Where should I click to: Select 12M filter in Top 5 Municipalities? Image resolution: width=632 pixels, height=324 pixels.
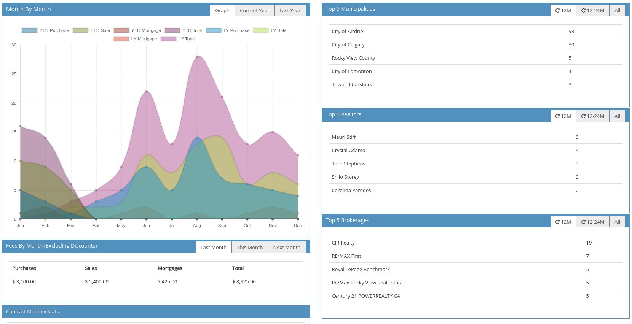coord(563,10)
